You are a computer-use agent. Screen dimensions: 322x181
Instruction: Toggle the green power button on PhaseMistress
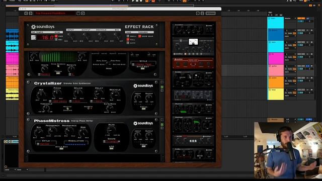[x=162, y=125]
